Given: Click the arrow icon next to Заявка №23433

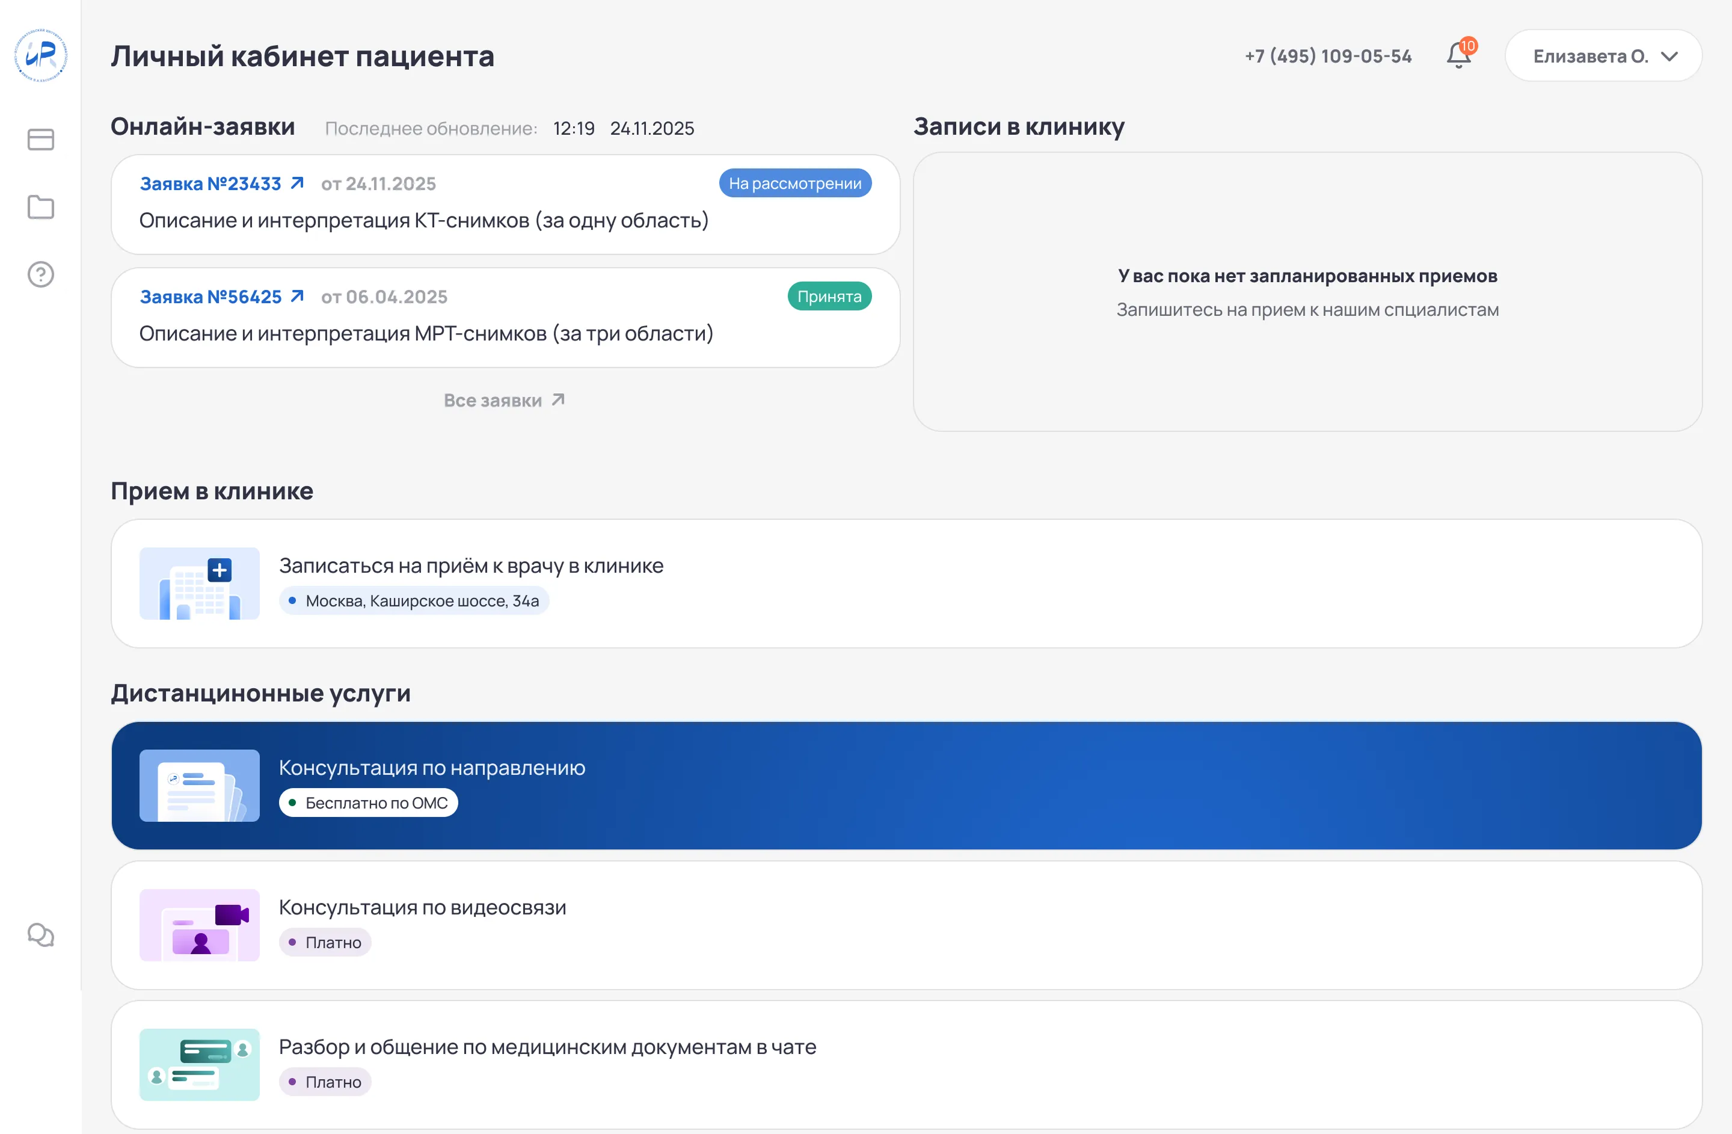Looking at the screenshot, I should [x=297, y=183].
